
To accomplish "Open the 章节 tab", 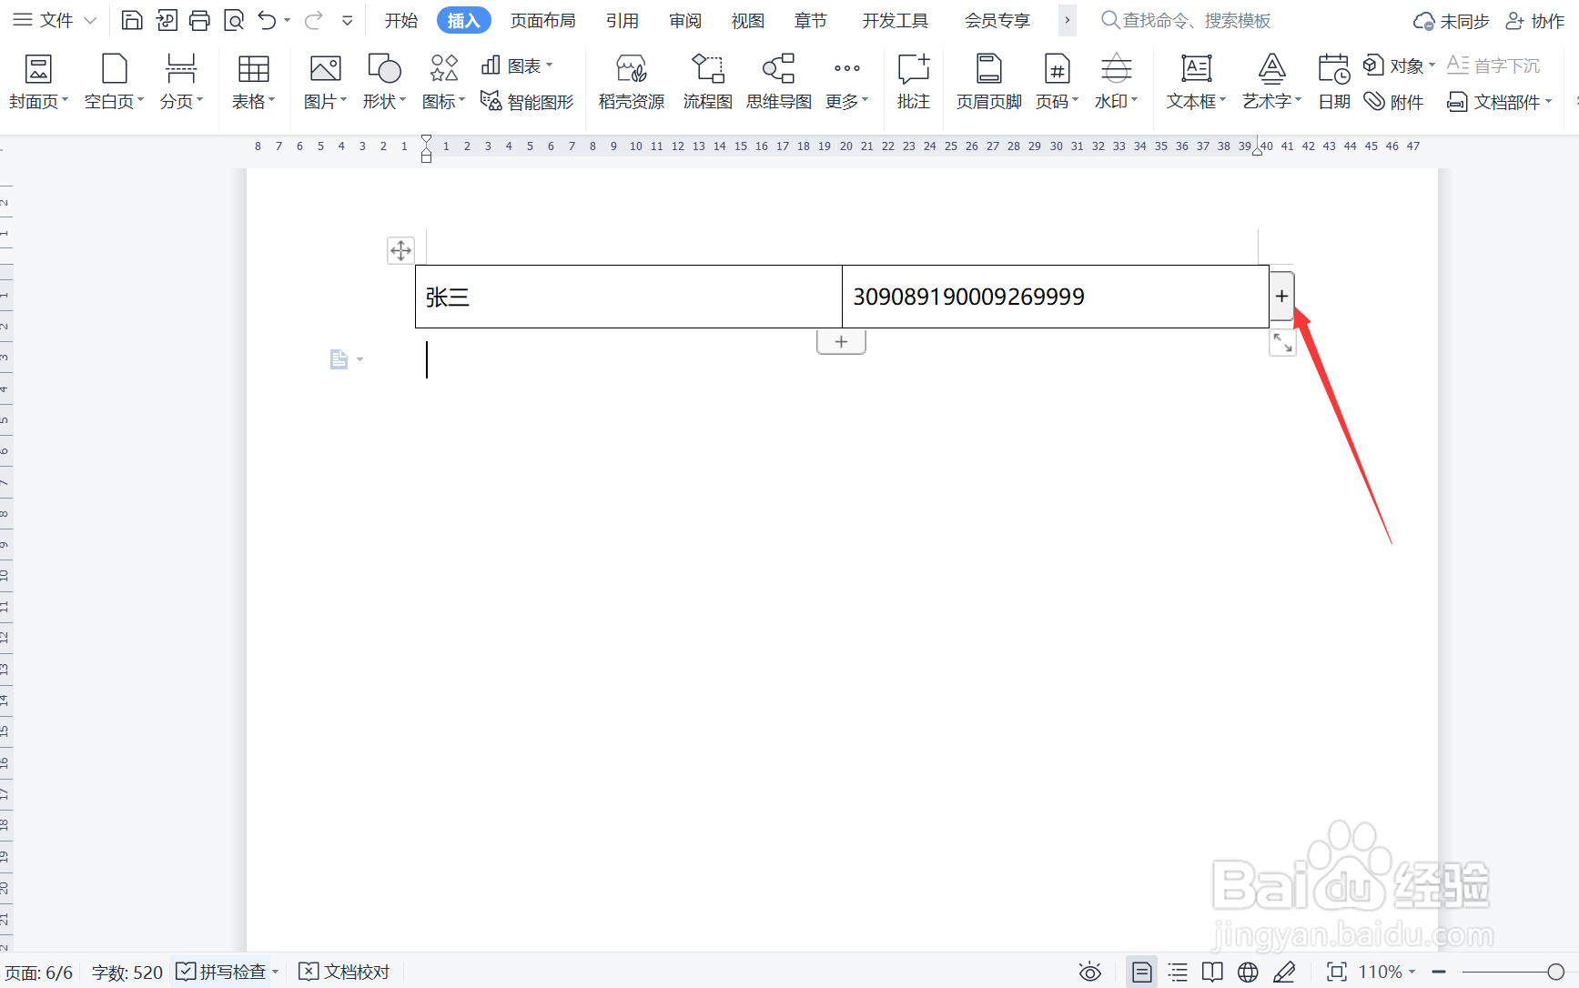I will point(811,20).
